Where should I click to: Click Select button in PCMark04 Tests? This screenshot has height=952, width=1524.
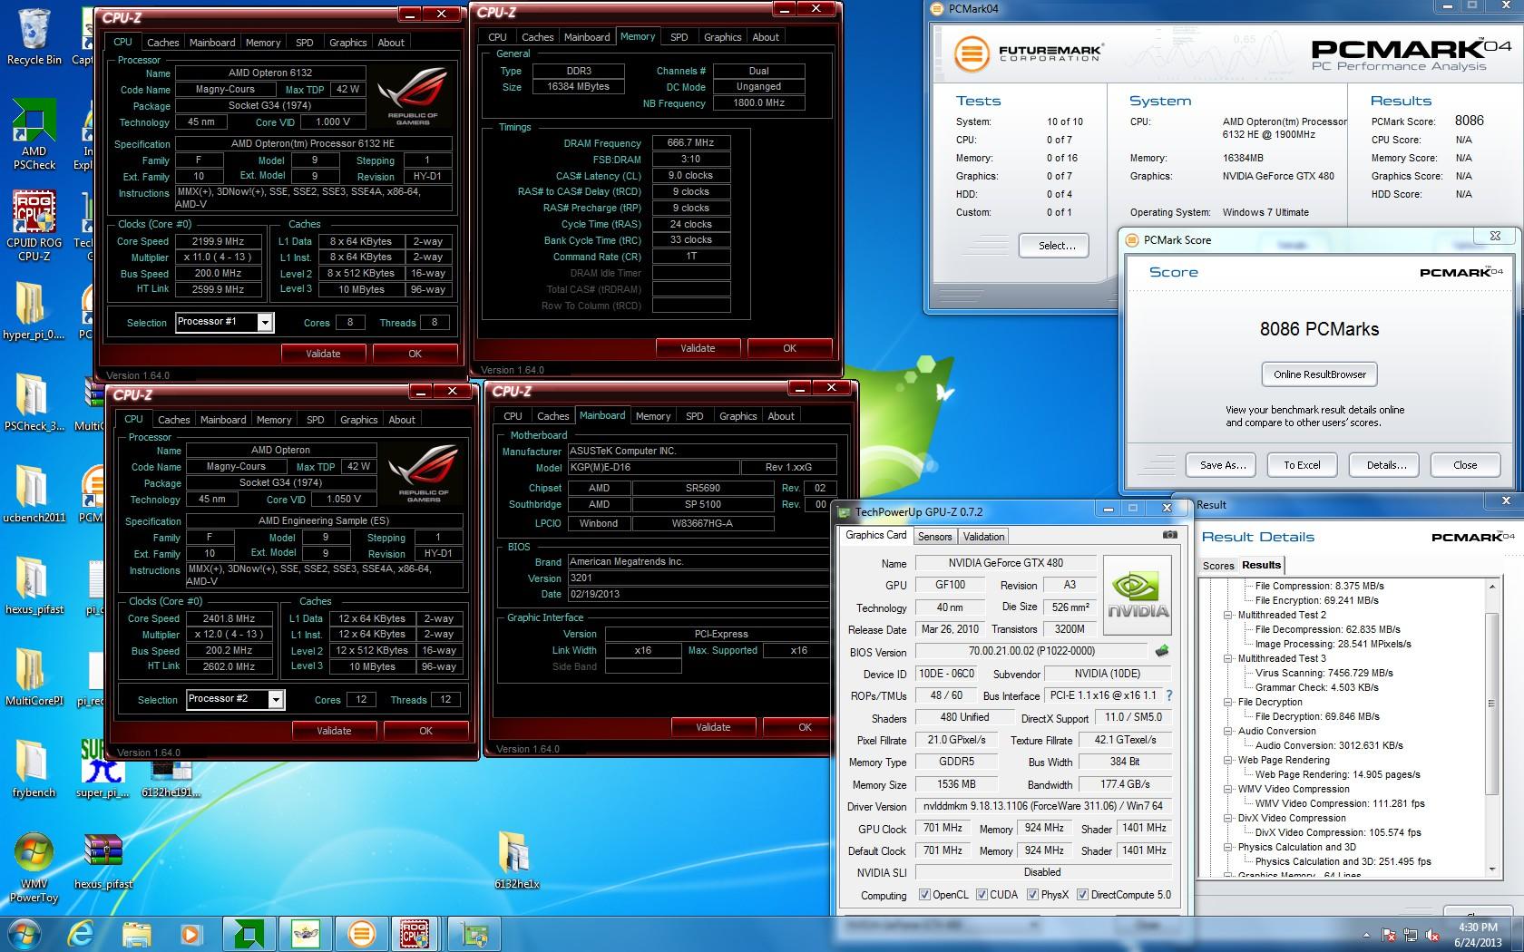point(1056,246)
